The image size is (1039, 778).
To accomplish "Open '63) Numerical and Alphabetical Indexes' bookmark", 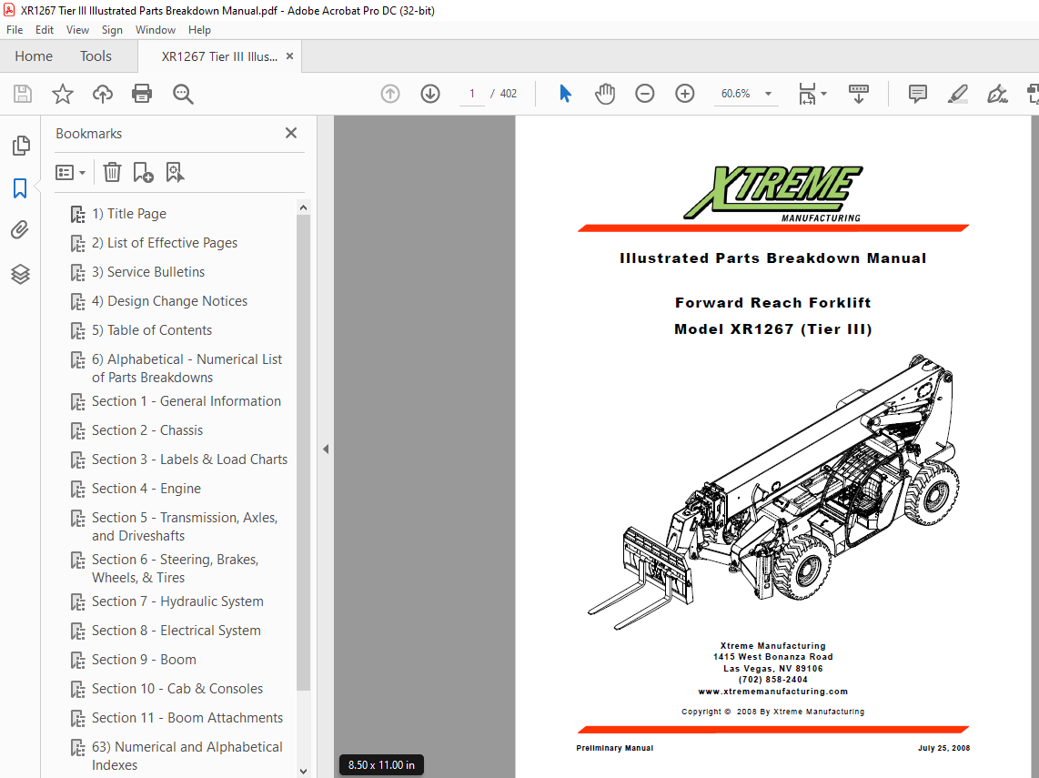I will pyautogui.click(x=187, y=755).
